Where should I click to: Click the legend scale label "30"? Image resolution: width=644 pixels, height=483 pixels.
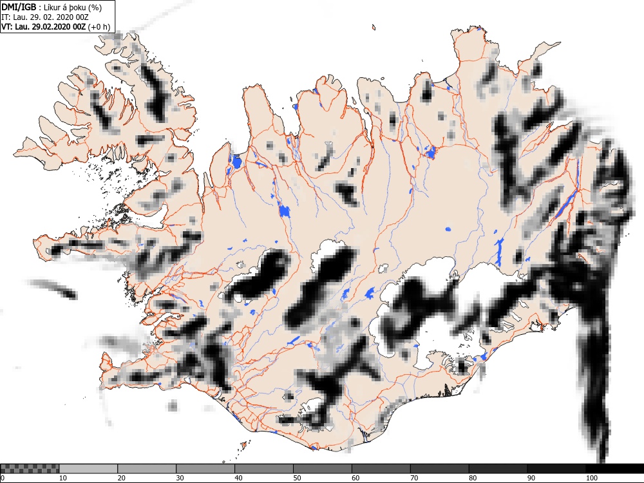(x=180, y=478)
